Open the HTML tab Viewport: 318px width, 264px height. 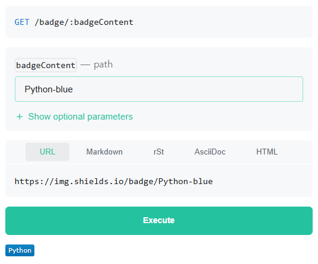pyautogui.click(x=267, y=152)
